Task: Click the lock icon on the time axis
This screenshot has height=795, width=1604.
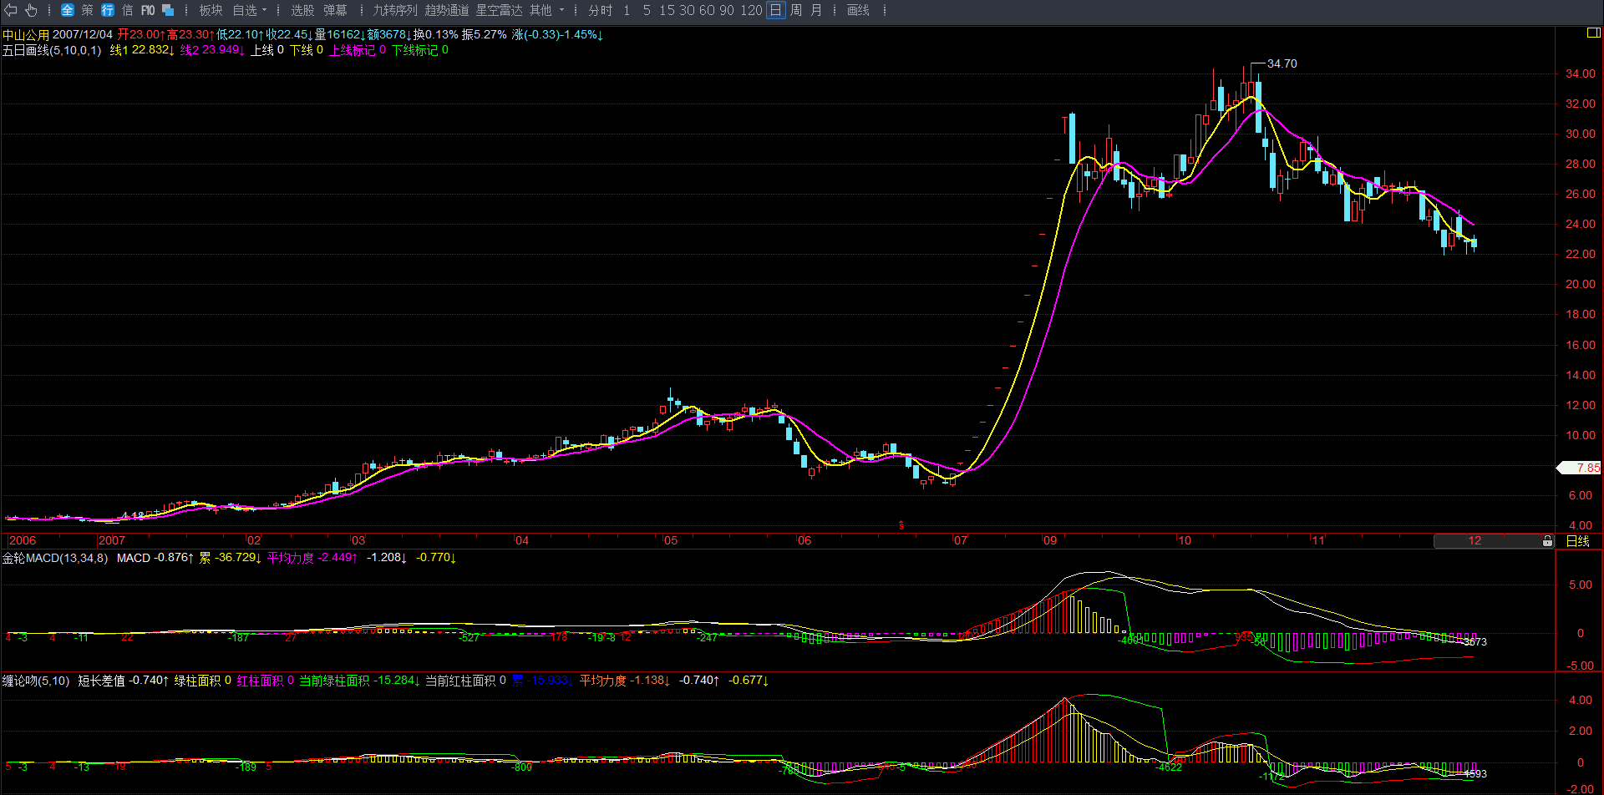Action: pyautogui.click(x=1547, y=541)
